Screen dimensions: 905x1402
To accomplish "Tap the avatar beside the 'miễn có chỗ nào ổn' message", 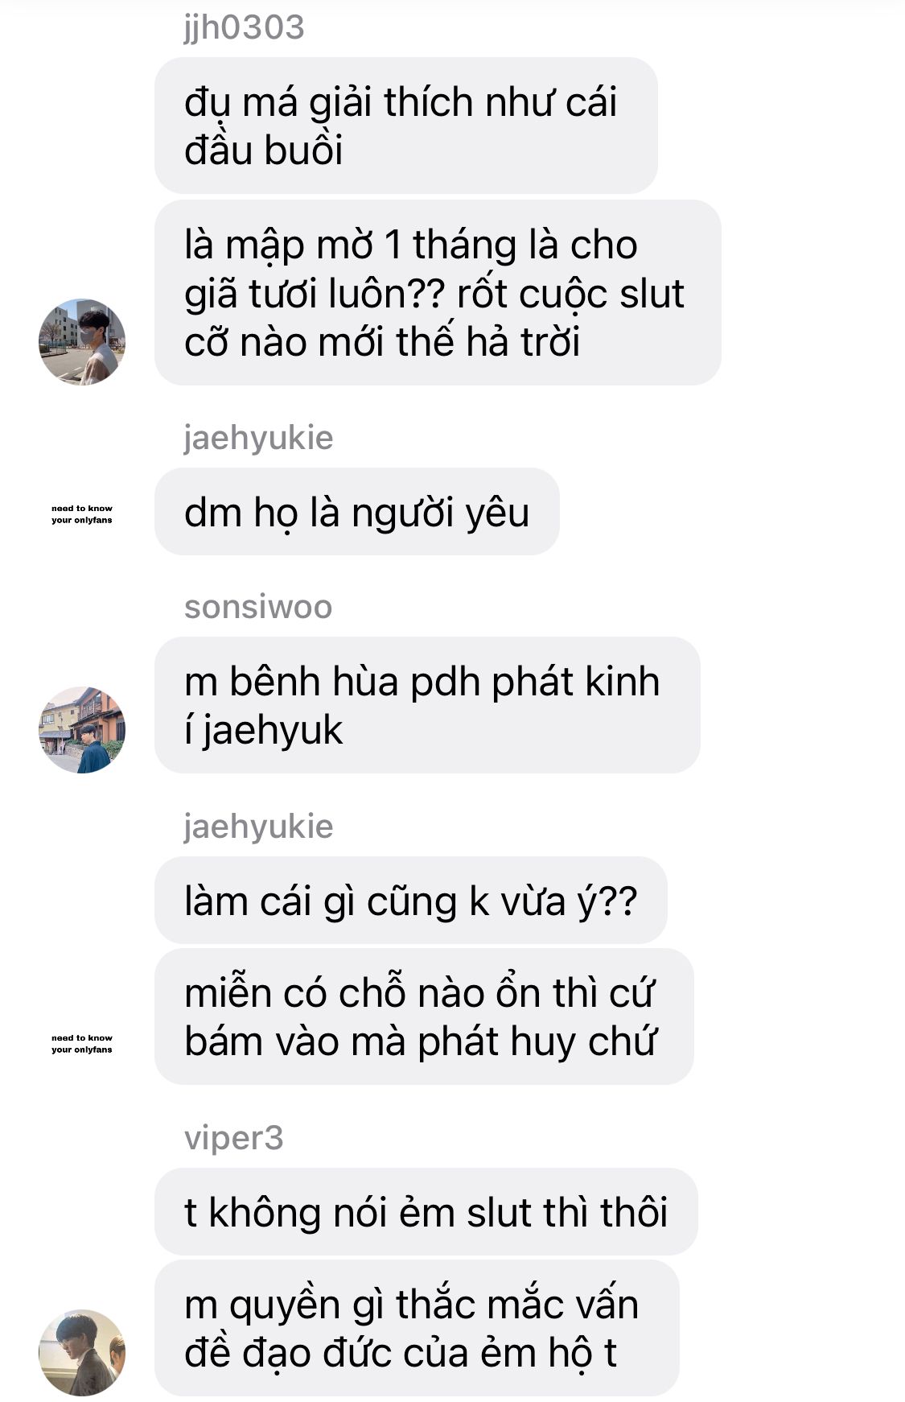I will pyautogui.click(x=82, y=1044).
